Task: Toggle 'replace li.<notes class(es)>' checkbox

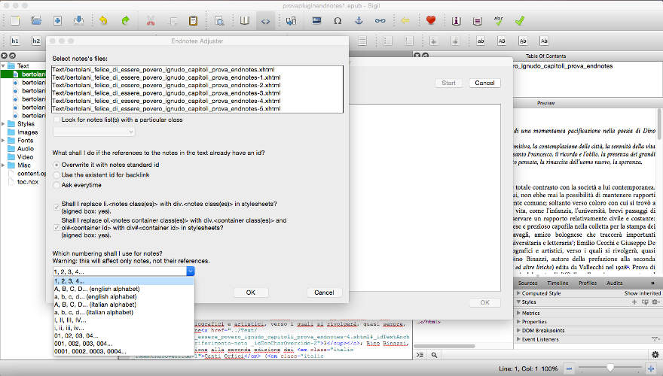Action: coord(57,208)
